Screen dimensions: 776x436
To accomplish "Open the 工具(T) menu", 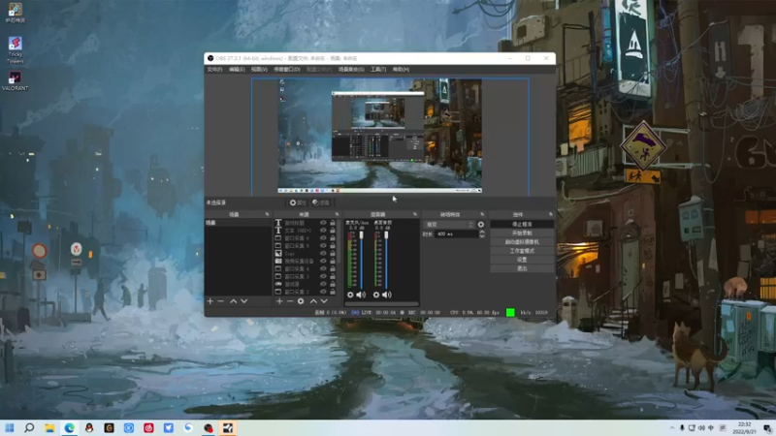I will [x=378, y=70].
